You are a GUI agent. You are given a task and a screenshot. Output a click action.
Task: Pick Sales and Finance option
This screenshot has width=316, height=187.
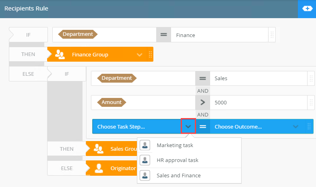click(178, 175)
